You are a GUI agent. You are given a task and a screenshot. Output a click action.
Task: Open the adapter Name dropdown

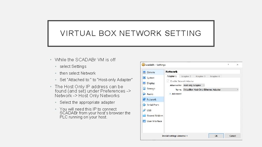click(211, 90)
